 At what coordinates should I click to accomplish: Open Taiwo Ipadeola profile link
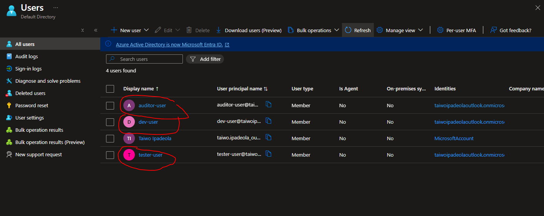pyautogui.click(x=155, y=138)
